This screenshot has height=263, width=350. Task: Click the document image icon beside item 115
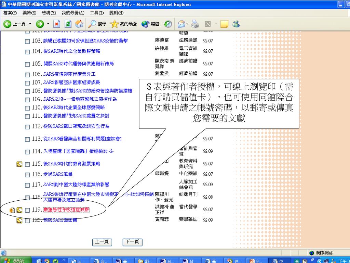[19, 164]
